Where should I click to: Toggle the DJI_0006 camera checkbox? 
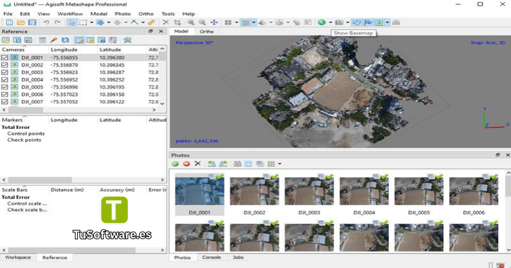pyautogui.click(x=4, y=94)
